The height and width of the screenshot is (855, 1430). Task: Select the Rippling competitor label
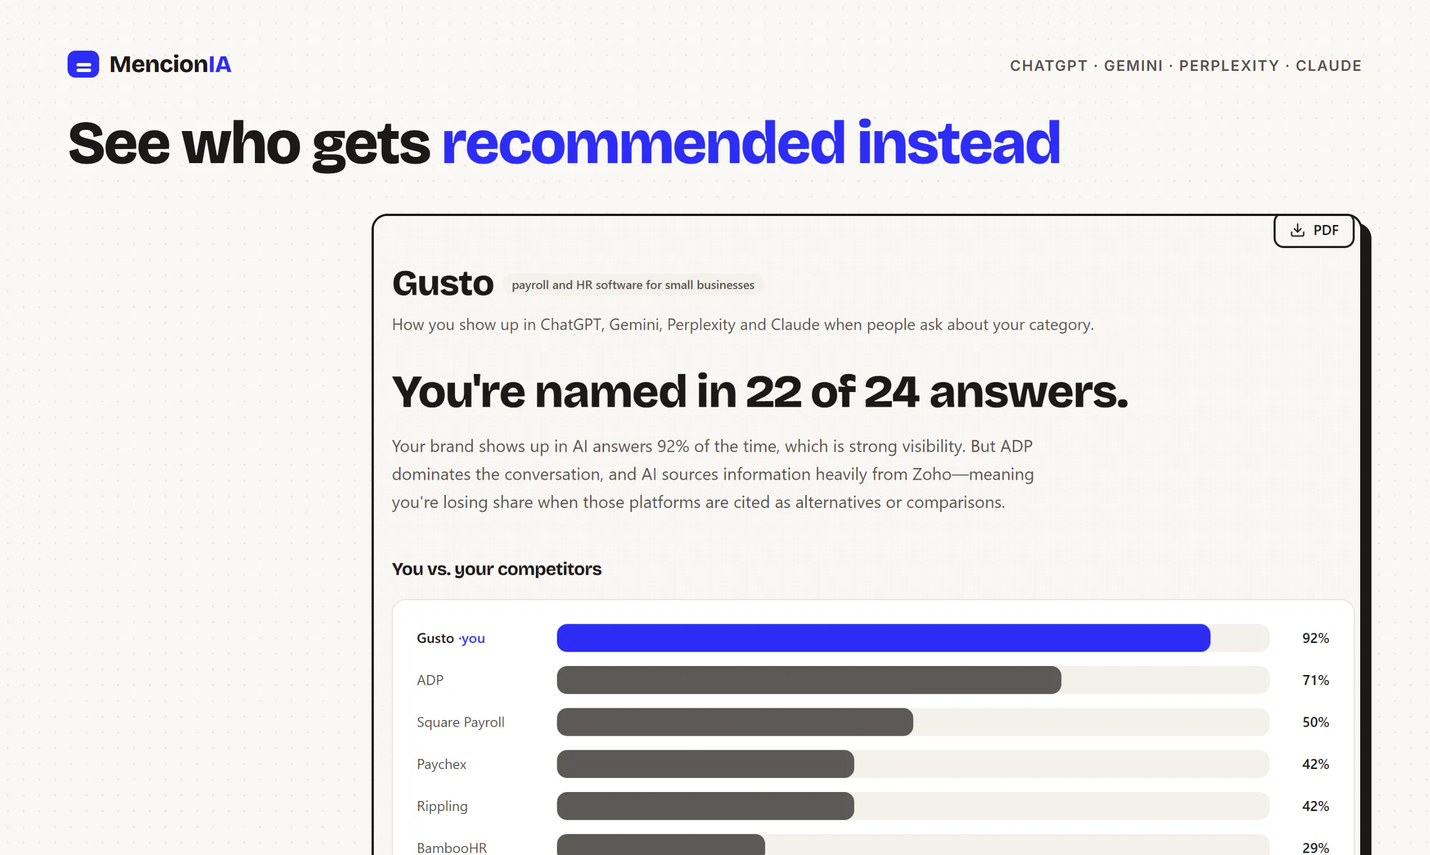click(443, 807)
